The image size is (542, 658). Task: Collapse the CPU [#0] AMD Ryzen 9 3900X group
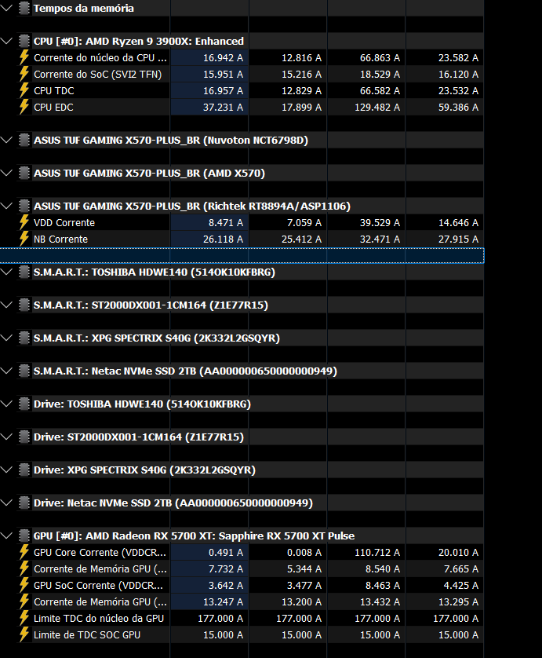(x=6, y=41)
